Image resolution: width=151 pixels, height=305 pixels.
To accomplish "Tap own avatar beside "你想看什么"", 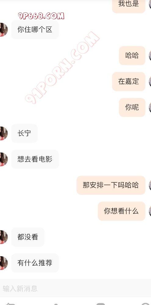I will [150, 211].
